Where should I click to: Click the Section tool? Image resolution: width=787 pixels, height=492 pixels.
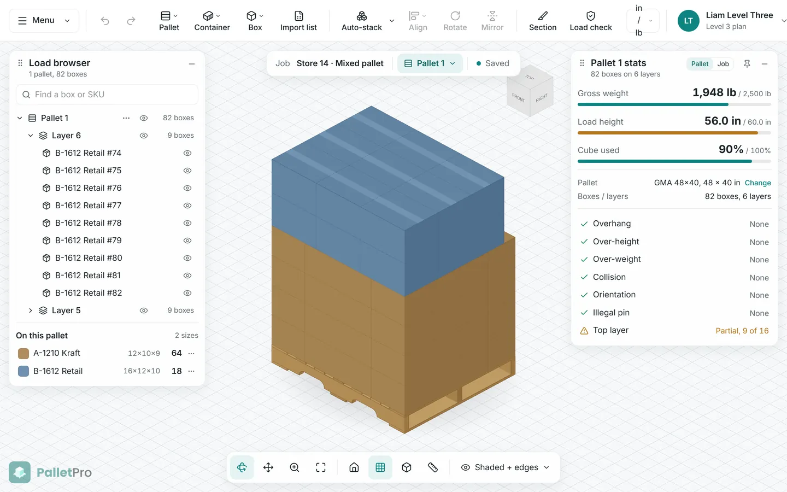coord(543,21)
